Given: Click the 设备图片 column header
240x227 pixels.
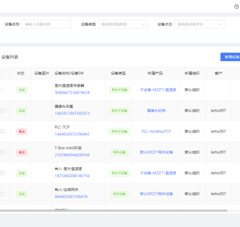Looking at the screenshot, I should (x=42, y=73).
